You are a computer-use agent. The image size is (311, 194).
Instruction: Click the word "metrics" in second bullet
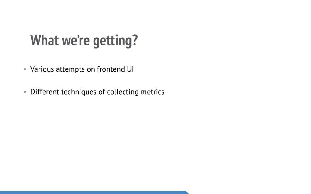pyautogui.click(x=152, y=92)
